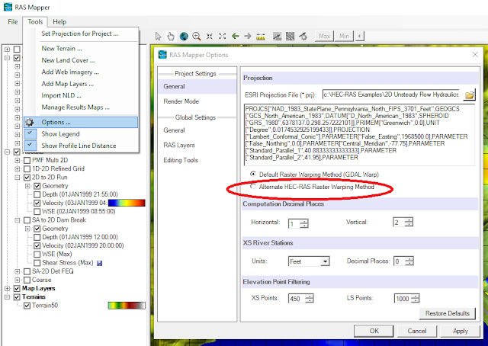Click the Min button in toolbar
The width and height of the screenshot is (488, 346).
(x=344, y=36)
